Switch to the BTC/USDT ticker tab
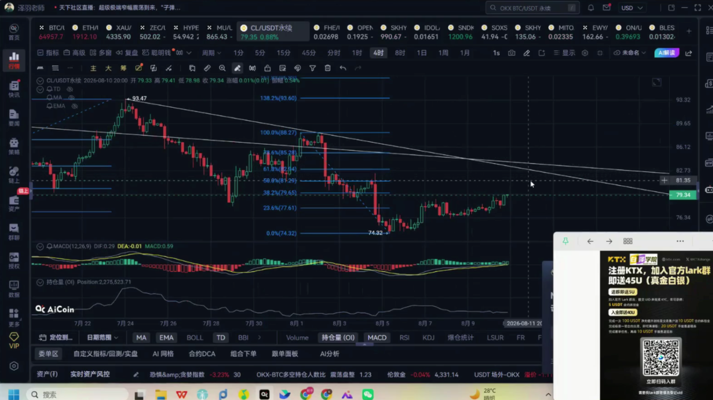Screen dimensions: 713x400 [x=52, y=32]
